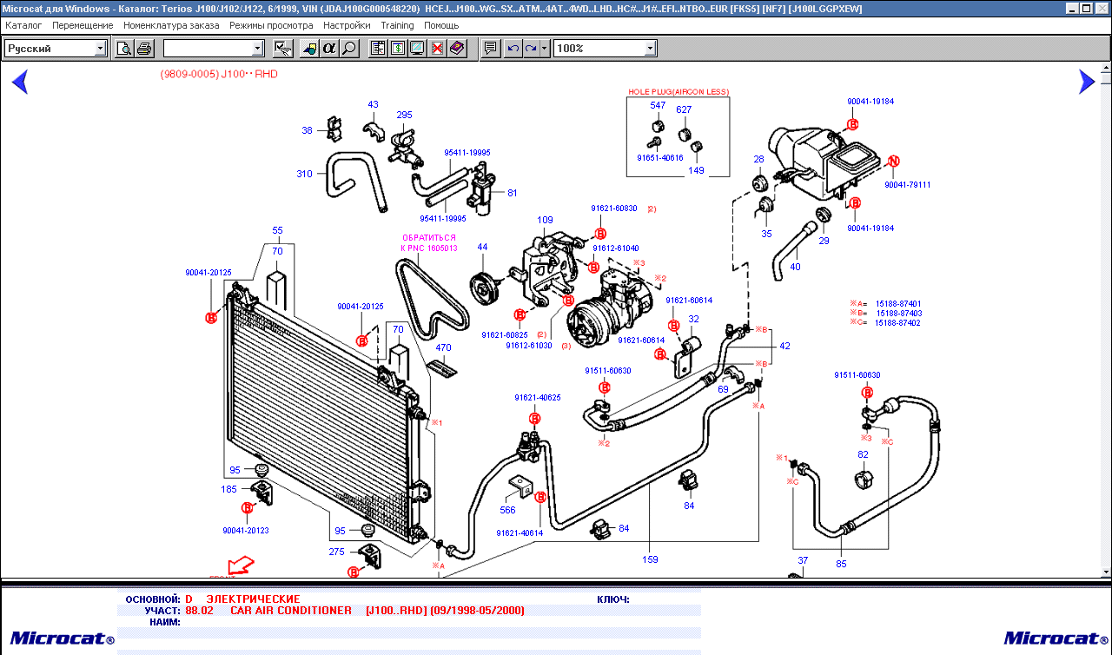Open the order clipboard icon
Screen dimensions: 1112x655
pyautogui.click(x=378, y=48)
